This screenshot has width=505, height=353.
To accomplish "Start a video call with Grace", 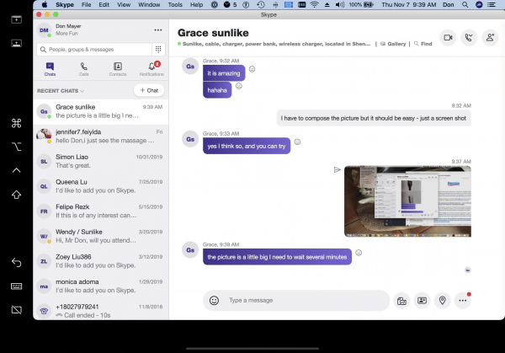I will (447, 37).
